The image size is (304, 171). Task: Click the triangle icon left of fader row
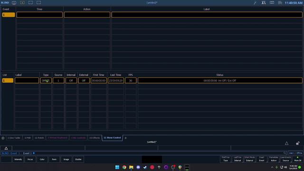6,148
